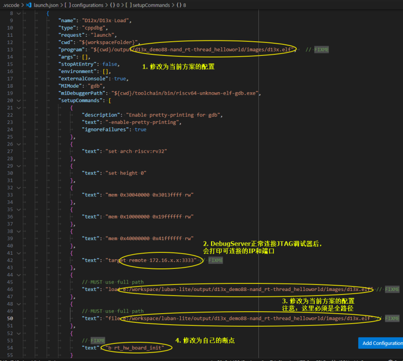Click "MUST use full path" comment on line 49
The image size is (403, 361).
[x=112, y=311]
